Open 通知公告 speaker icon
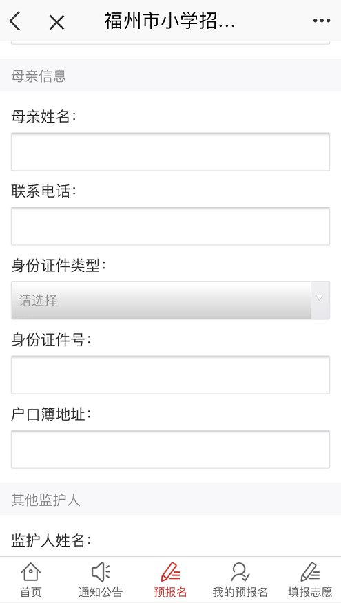This screenshot has height=603, width=341. pyautogui.click(x=101, y=572)
